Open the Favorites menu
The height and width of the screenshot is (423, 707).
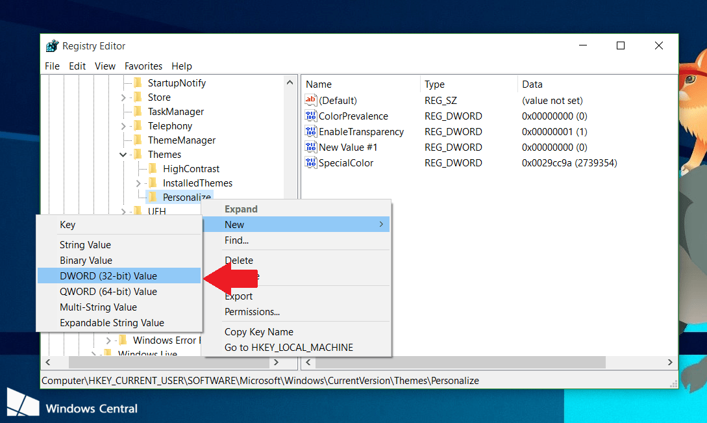(x=143, y=66)
